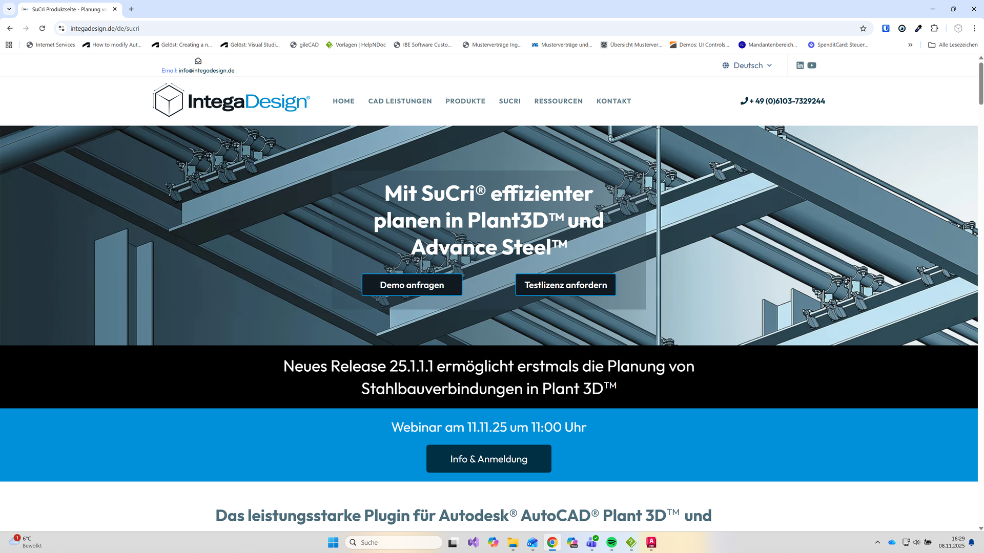Go back to the previous page
This screenshot has width=984, height=553.
[10, 29]
